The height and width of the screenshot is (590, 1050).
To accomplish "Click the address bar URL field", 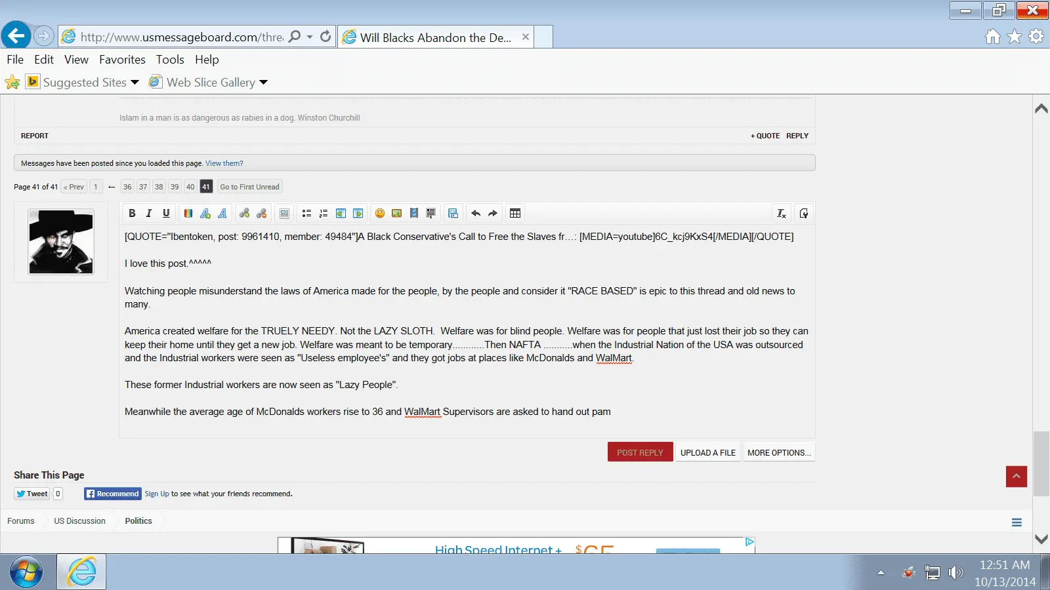I will [x=182, y=37].
